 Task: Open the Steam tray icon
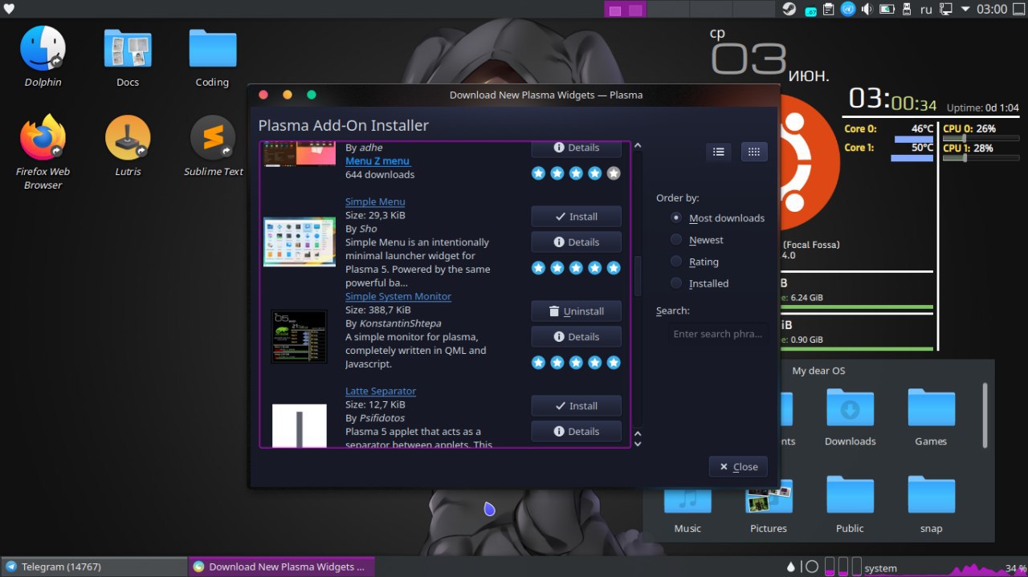tap(790, 10)
